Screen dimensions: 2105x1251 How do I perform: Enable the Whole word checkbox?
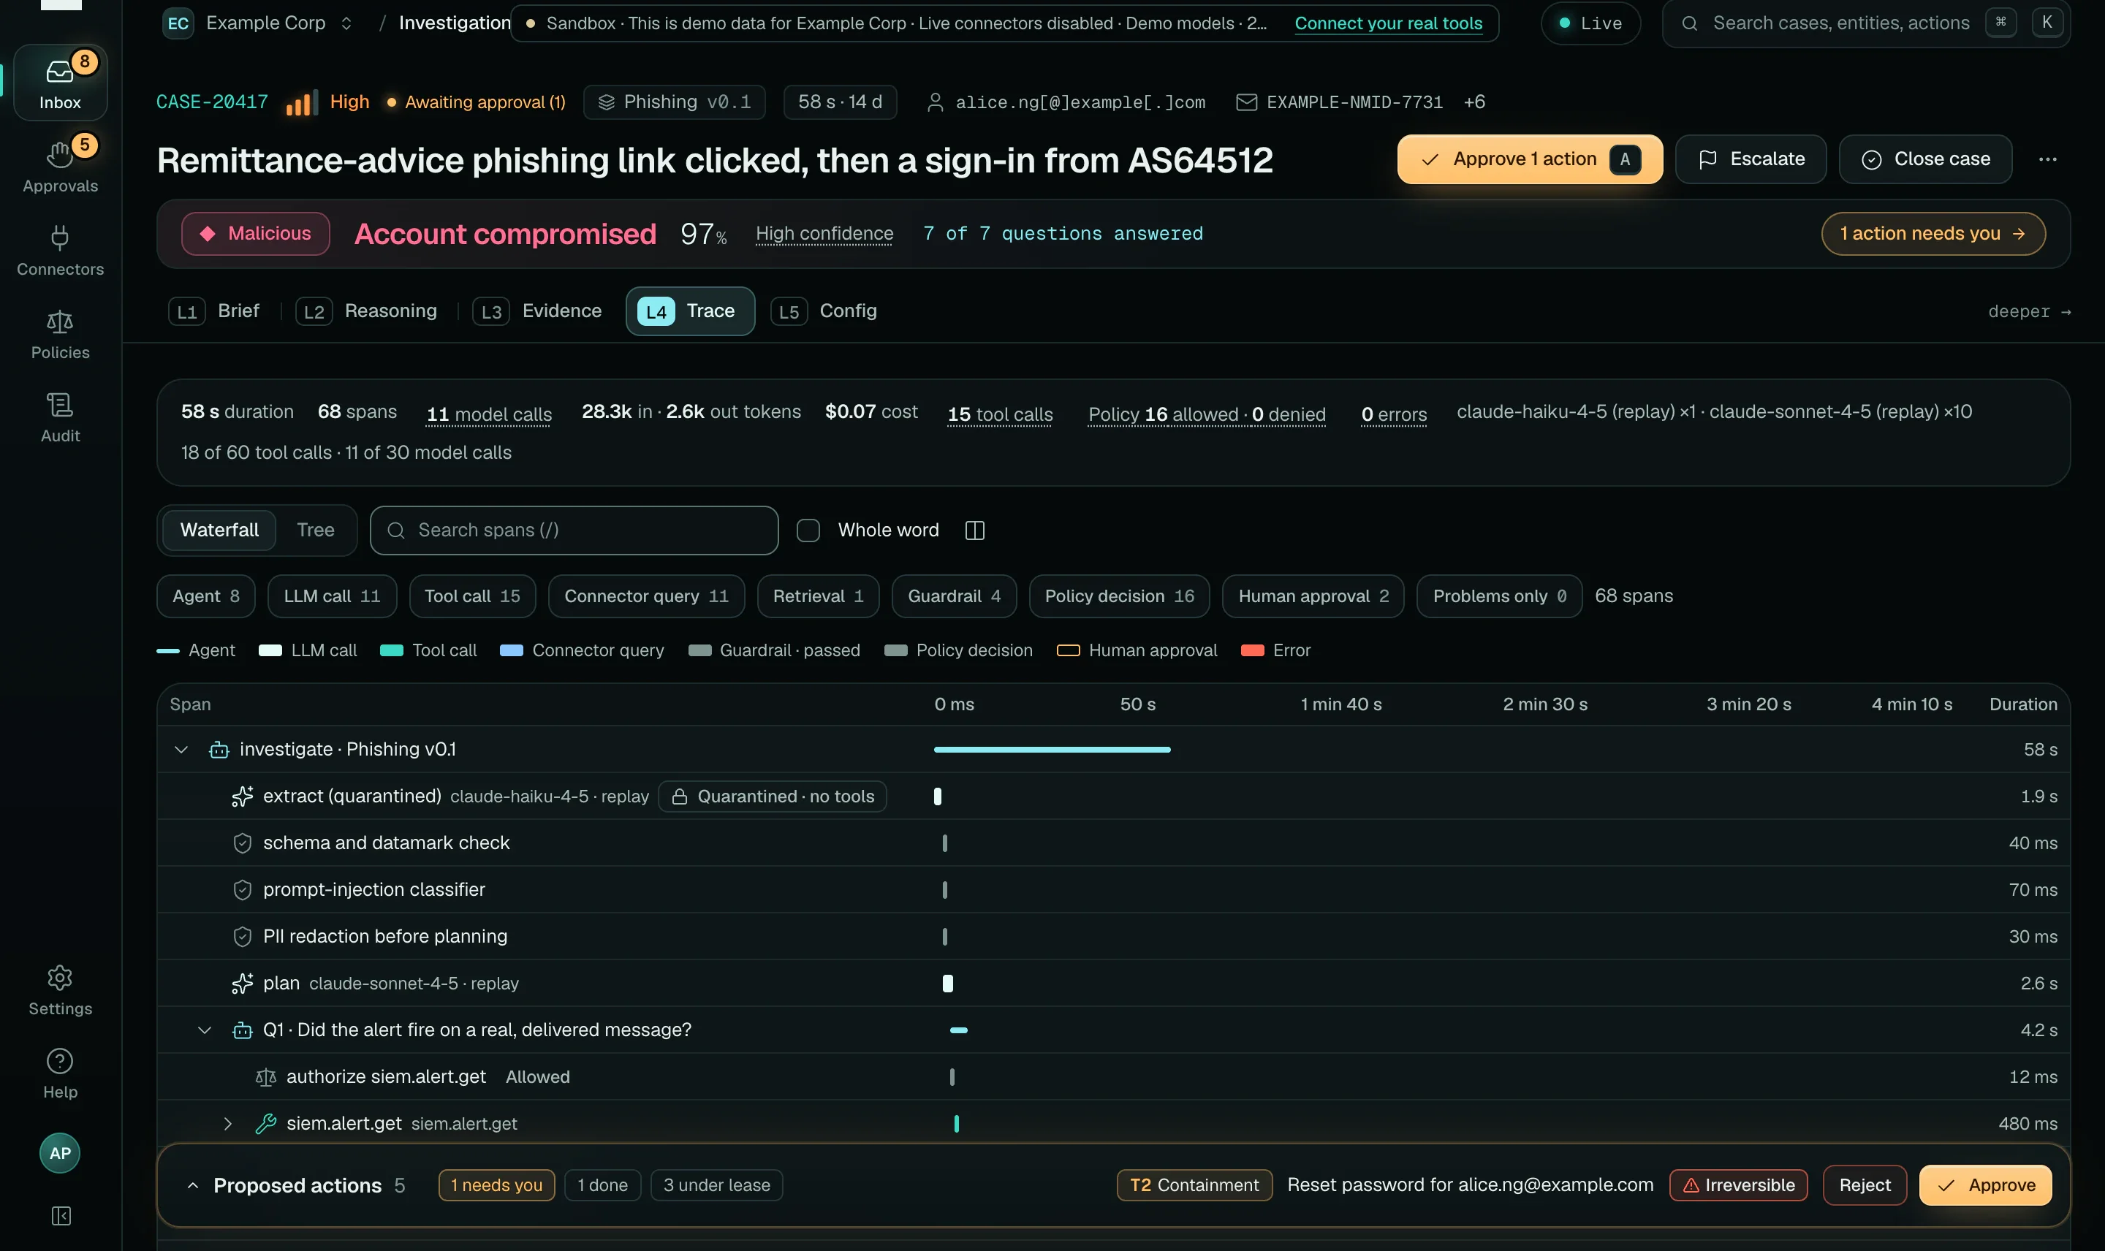click(808, 529)
